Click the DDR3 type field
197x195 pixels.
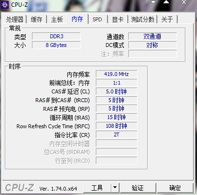(x=56, y=36)
